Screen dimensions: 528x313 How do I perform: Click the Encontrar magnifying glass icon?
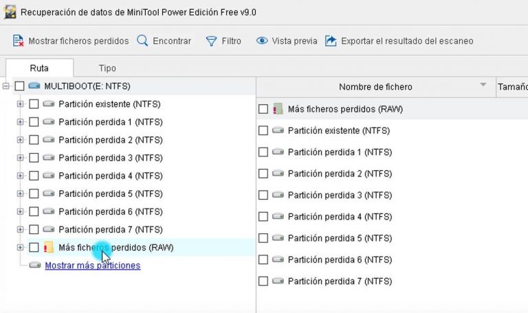142,40
